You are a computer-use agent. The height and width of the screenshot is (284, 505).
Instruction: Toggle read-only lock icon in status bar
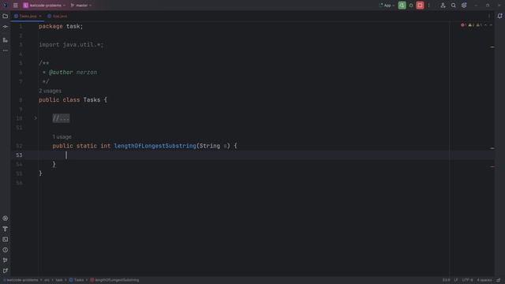click(x=499, y=280)
